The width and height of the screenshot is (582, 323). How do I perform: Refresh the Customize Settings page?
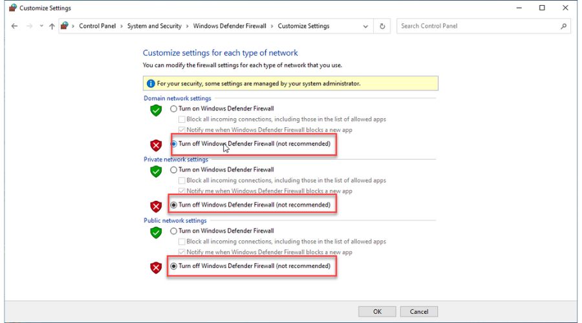[382, 26]
